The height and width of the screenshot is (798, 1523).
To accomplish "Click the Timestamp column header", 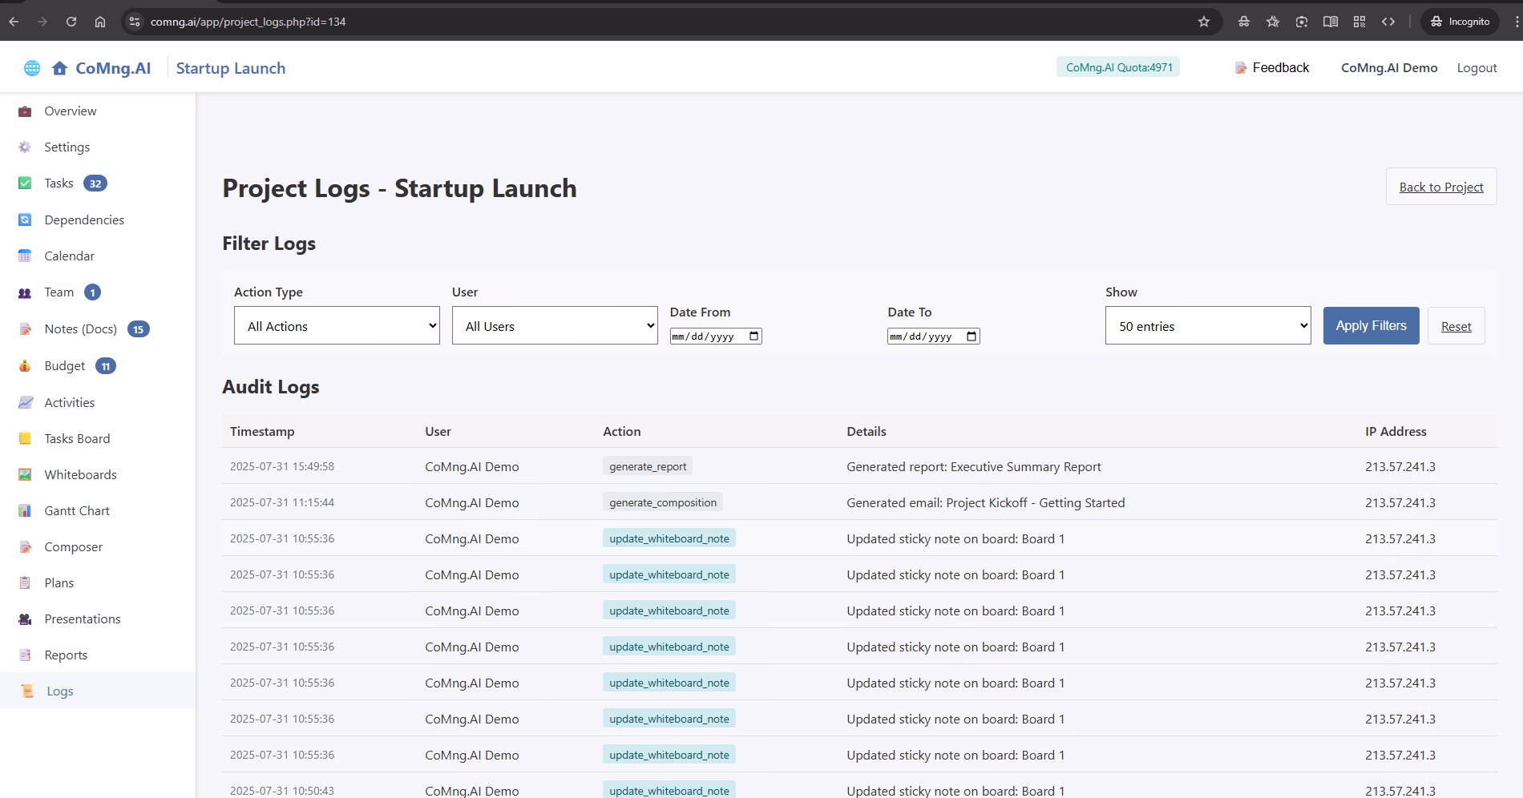I will [x=262, y=431].
